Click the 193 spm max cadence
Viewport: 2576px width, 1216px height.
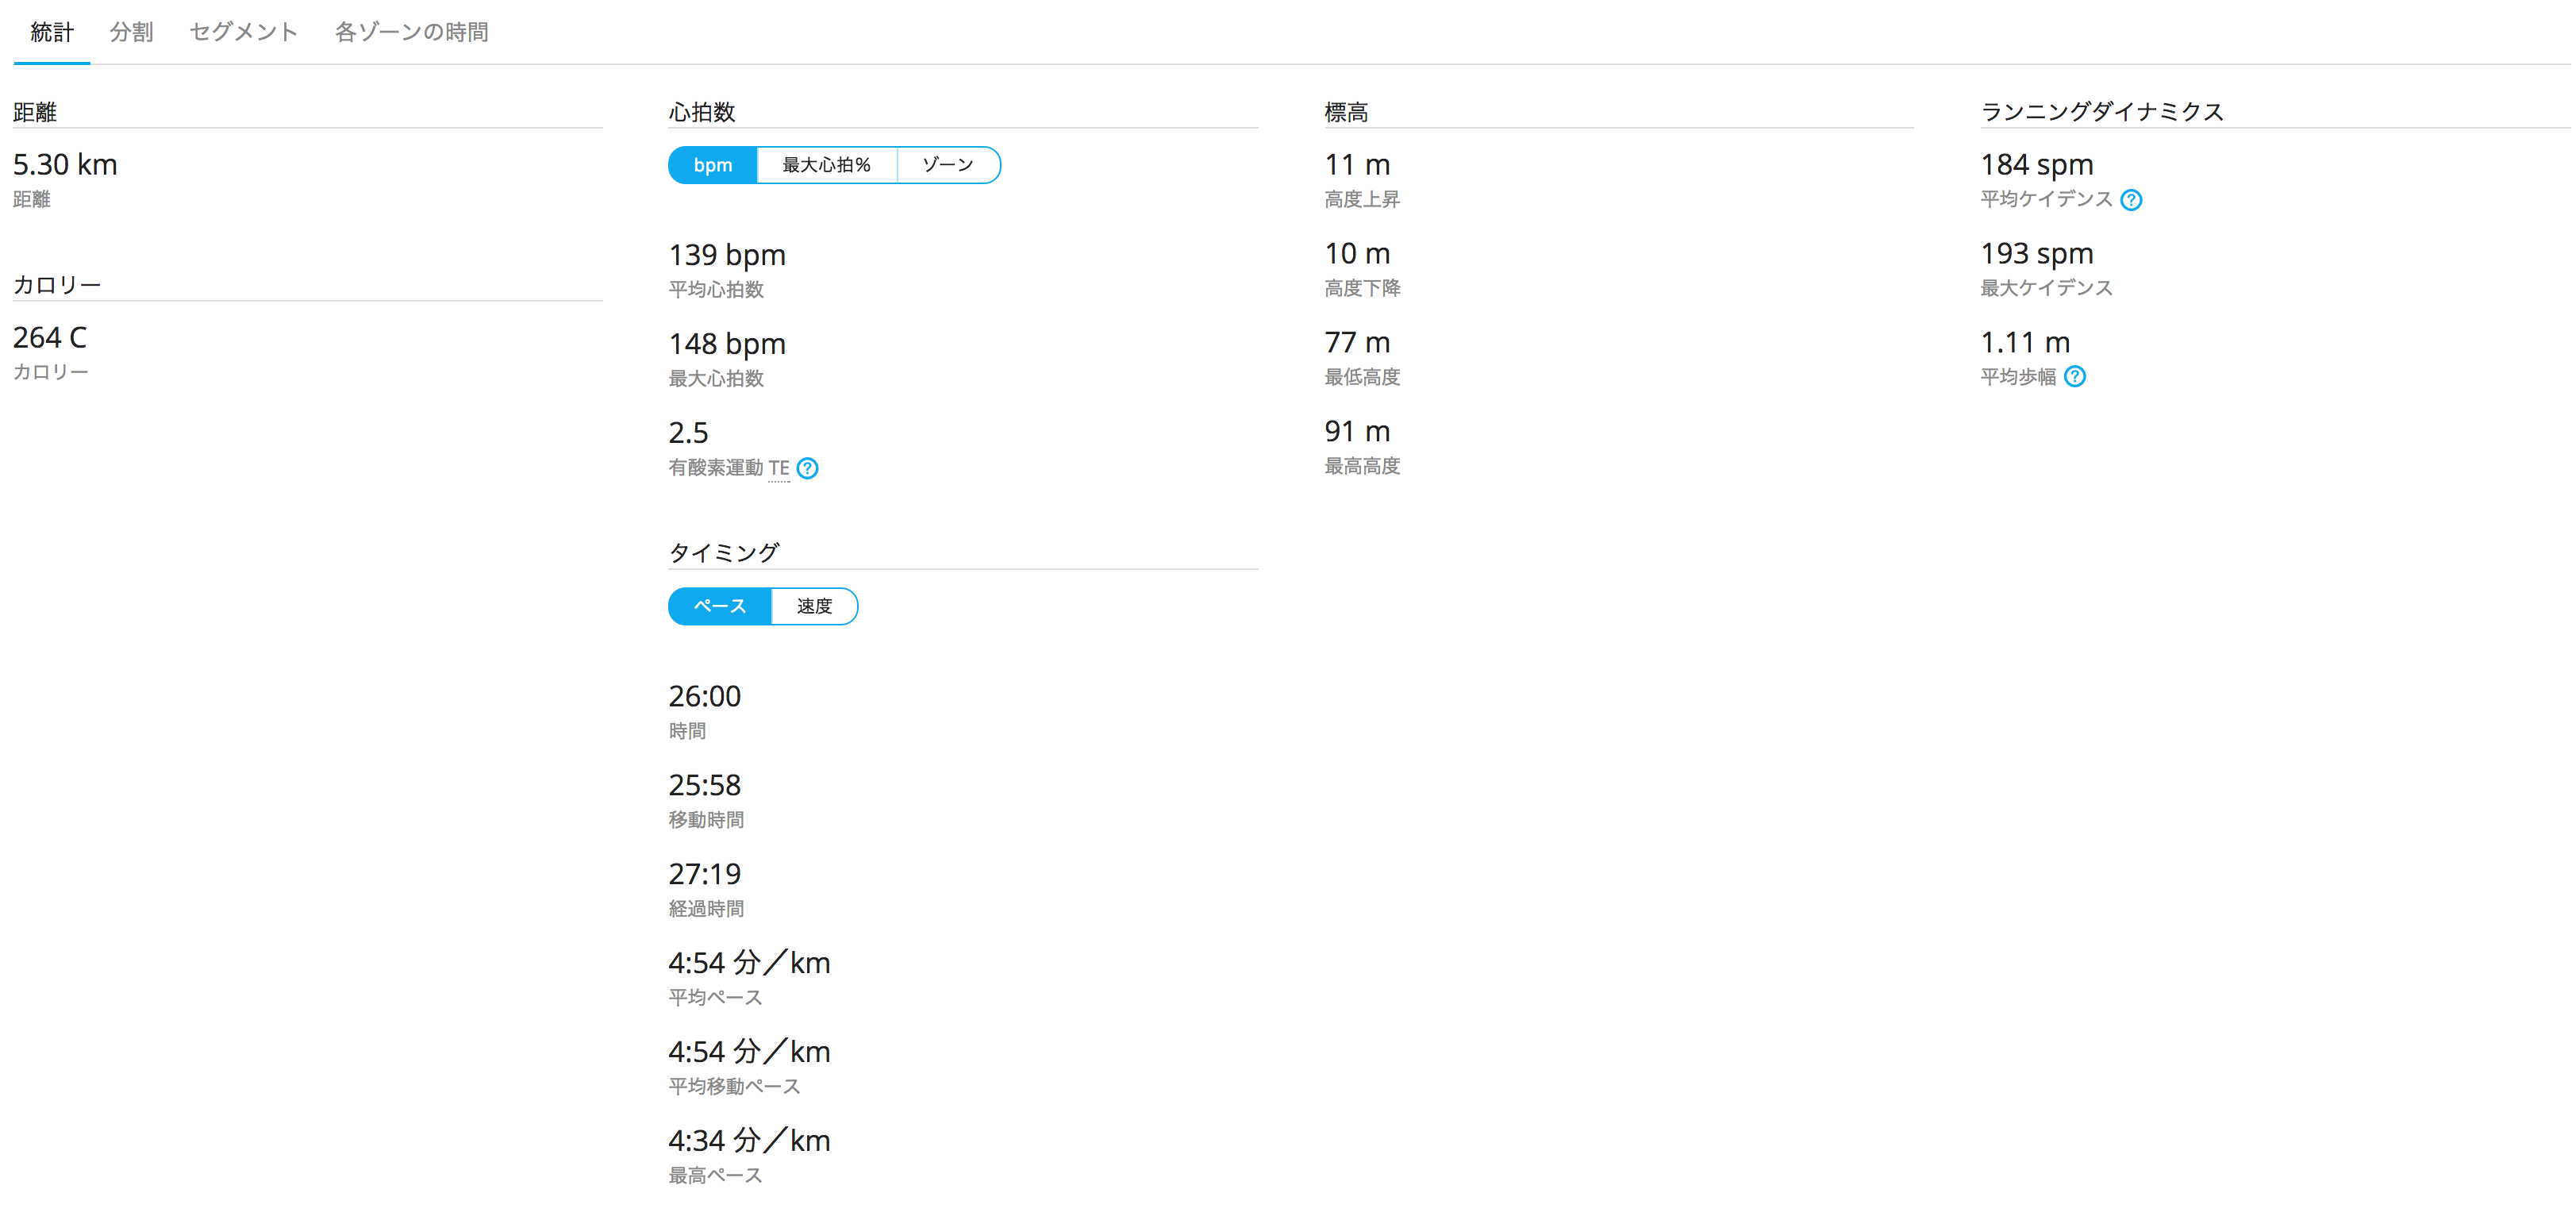[2037, 253]
